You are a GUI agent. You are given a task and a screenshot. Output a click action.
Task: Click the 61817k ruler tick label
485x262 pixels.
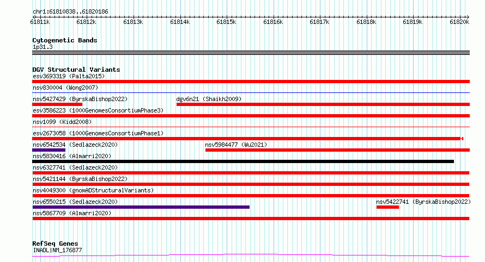click(319, 22)
